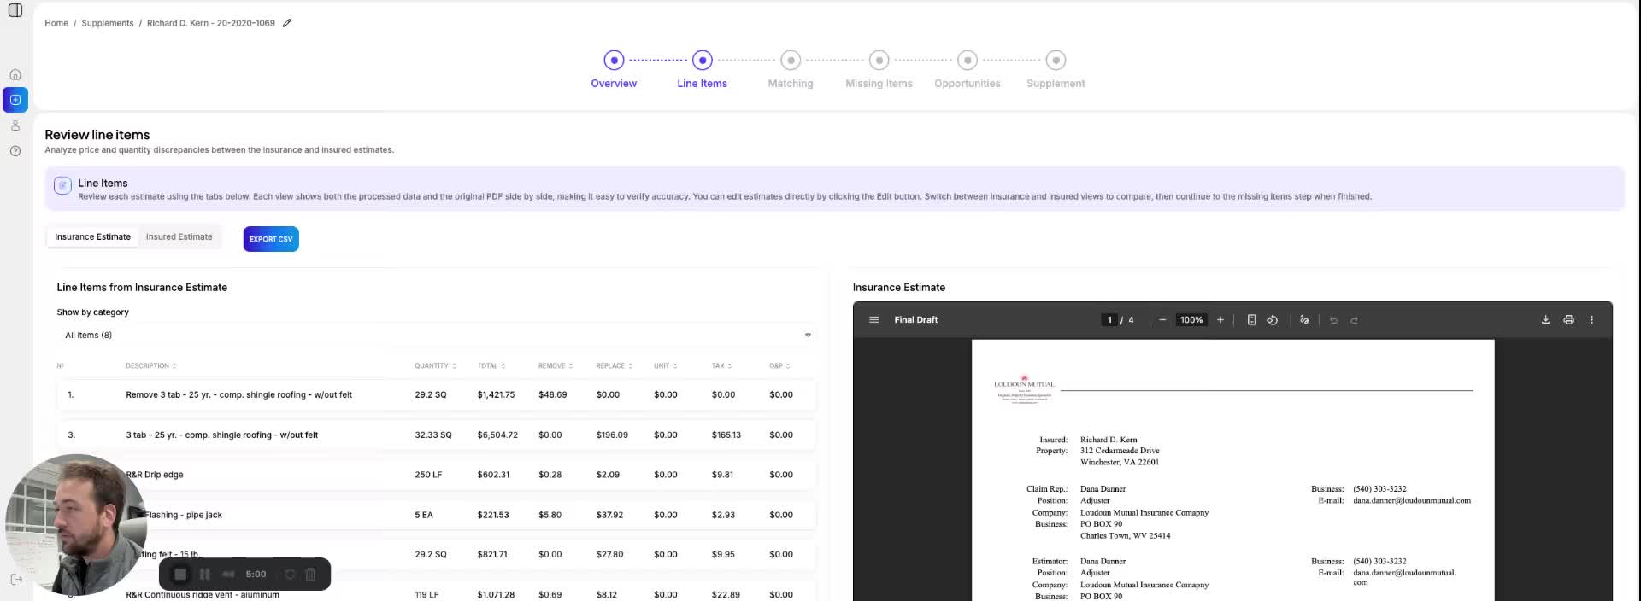Edit the supplement name with pencil icon
The height and width of the screenshot is (601, 1641).
point(287,23)
